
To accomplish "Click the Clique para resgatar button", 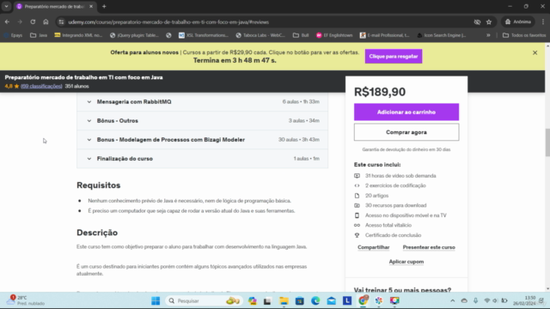I will [394, 56].
